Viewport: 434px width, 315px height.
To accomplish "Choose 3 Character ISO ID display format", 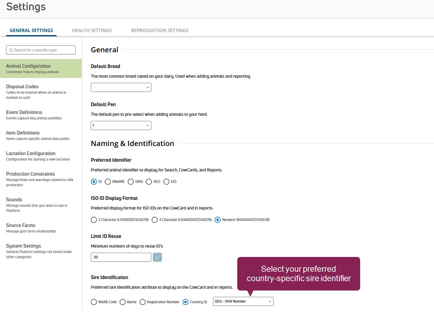I will click(x=155, y=220).
